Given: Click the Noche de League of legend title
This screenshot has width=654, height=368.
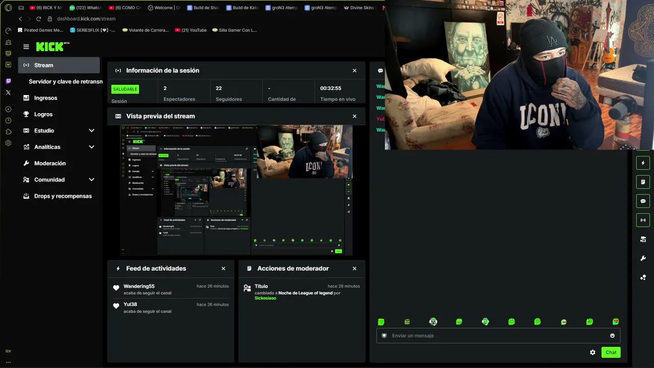Looking at the screenshot, I should pyautogui.click(x=306, y=293).
